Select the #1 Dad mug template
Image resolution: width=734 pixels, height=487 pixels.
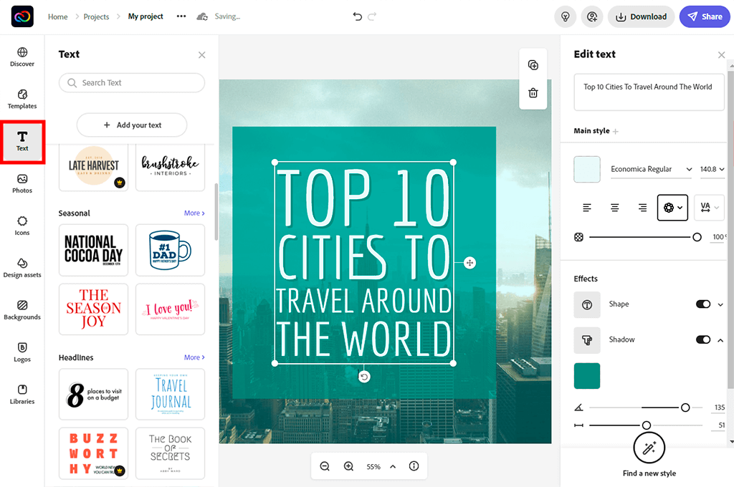click(171, 250)
